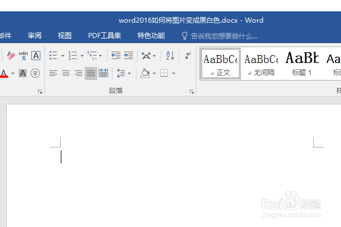Sort text with the A-Z icon
The image size is (341, 227).
point(170,56)
